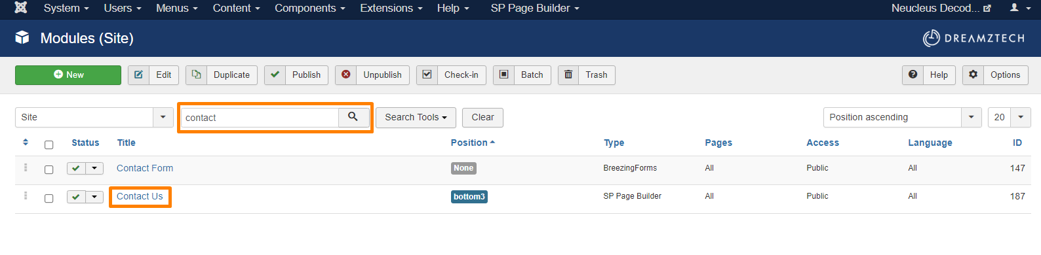Expand the Search Tools dropdown
Image resolution: width=1041 pixels, height=255 pixels.
click(x=416, y=118)
